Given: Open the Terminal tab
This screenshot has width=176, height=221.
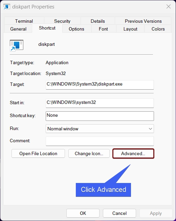Looking at the screenshot, I should pyautogui.click(x=24, y=21).
